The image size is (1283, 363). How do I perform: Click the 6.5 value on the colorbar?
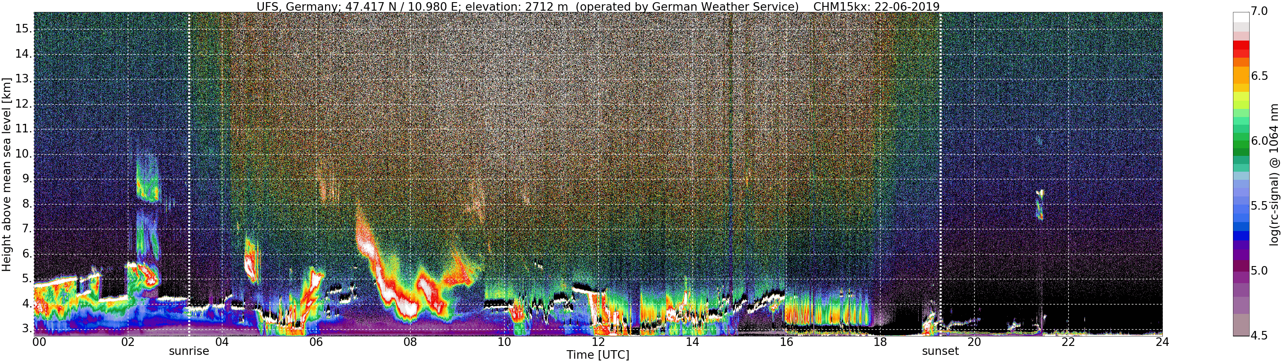click(1259, 76)
